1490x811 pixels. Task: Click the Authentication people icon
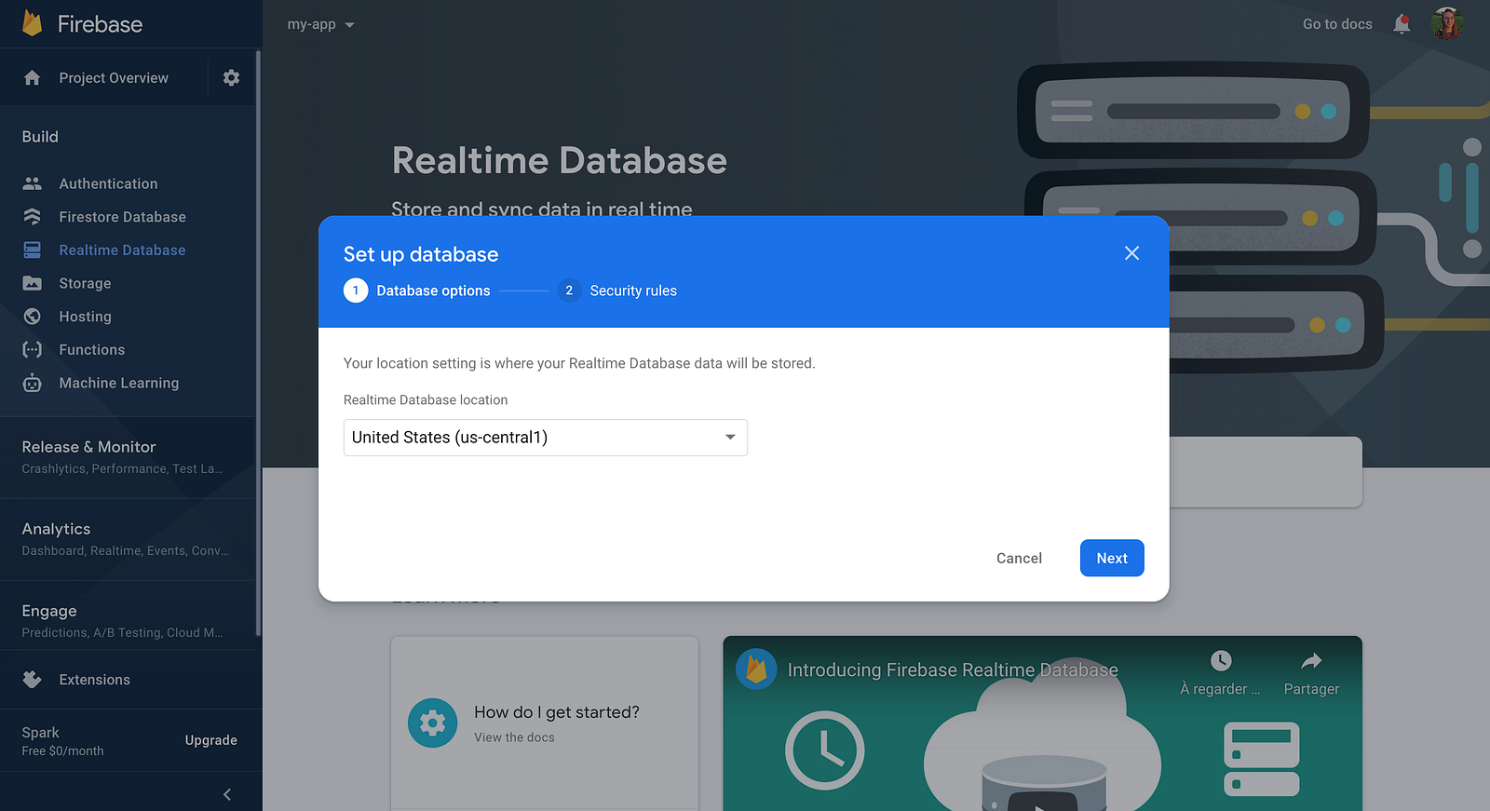32,183
